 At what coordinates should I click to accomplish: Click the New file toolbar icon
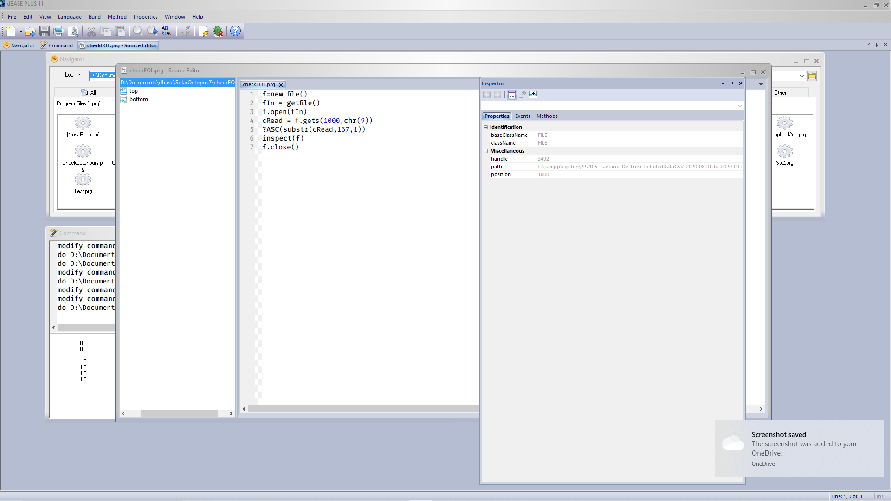pyautogui.click(x=11, y=31)
